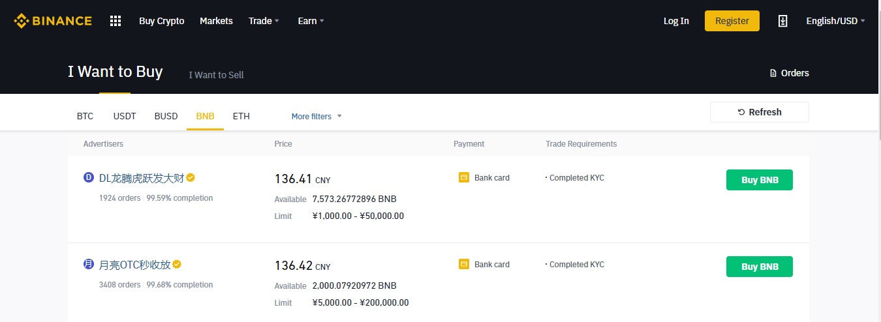Screen dimensions: 881x322
Task: Open the English/USD language selector
Action: tap(835, 21)
